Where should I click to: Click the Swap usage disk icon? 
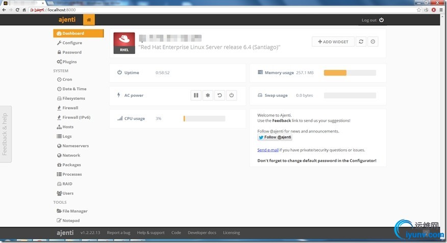[x=260, y=95]
